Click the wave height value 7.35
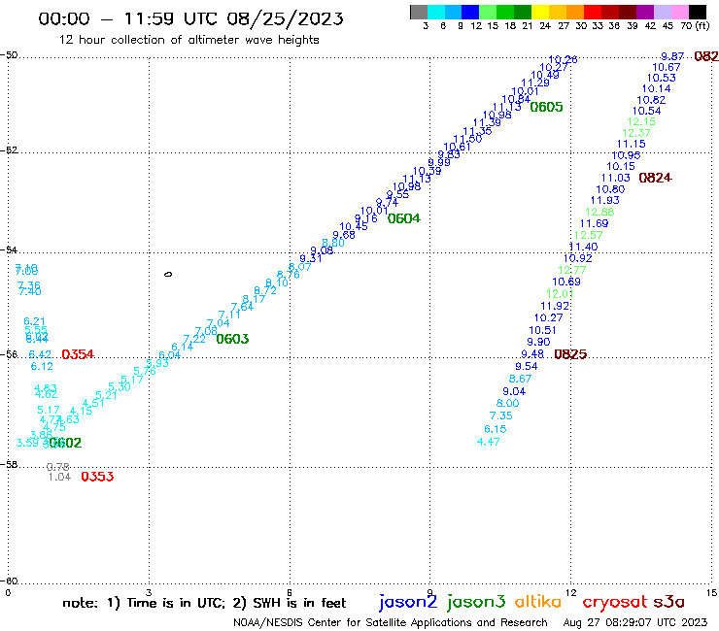The width and height of the screenshot is (719, 631). [x=500, y=415]
